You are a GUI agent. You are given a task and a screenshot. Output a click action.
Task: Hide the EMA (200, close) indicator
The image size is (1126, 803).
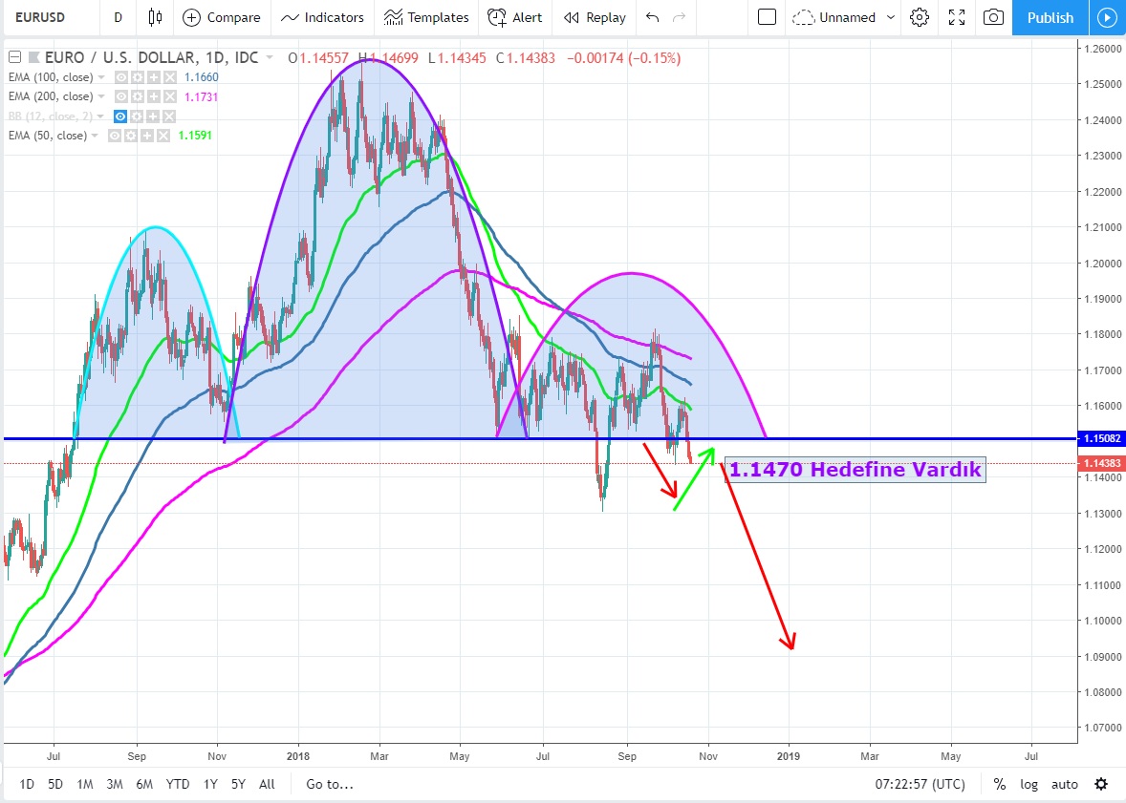[x=120, y=96]
